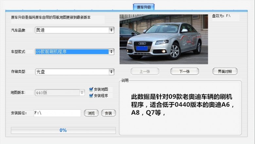Screen dimensions: 255x144
Task: Click the 界面对照 button
Action: tap(225, 71)
